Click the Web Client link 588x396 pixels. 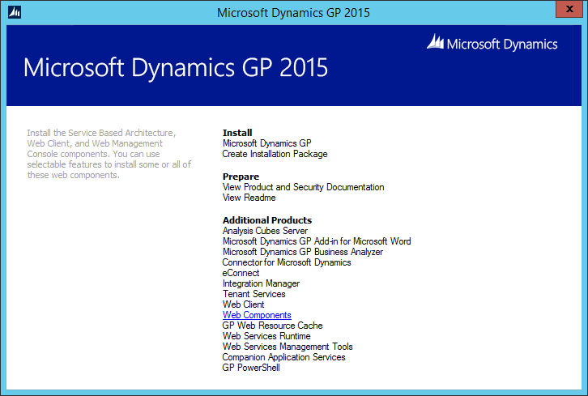point(243,304)
